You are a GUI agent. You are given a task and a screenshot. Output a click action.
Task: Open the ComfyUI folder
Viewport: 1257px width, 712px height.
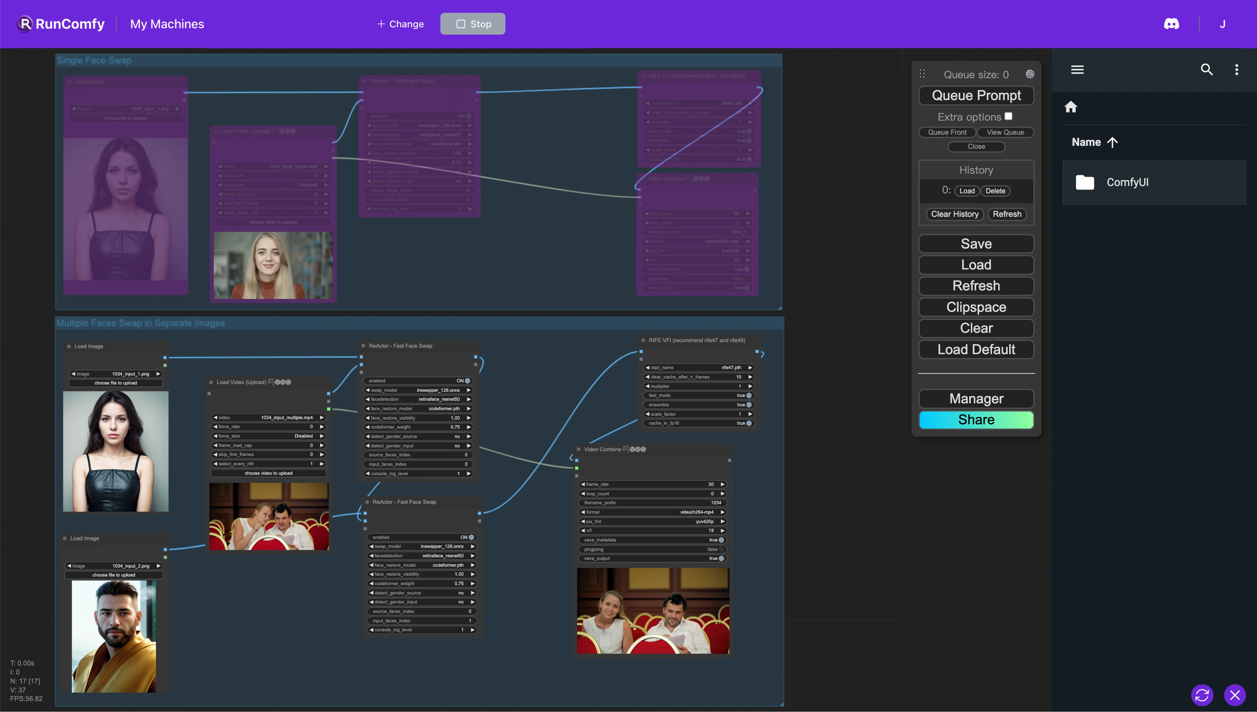click(x=1127, y=182)
